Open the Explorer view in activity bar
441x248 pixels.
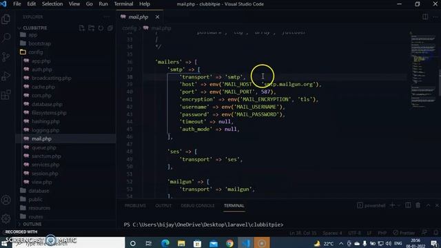pos(6,19)
